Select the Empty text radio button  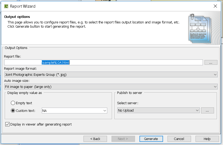click(13, 103)
